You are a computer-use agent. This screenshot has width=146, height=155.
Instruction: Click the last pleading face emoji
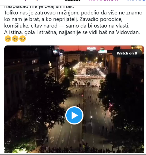[x=23, y=39]
